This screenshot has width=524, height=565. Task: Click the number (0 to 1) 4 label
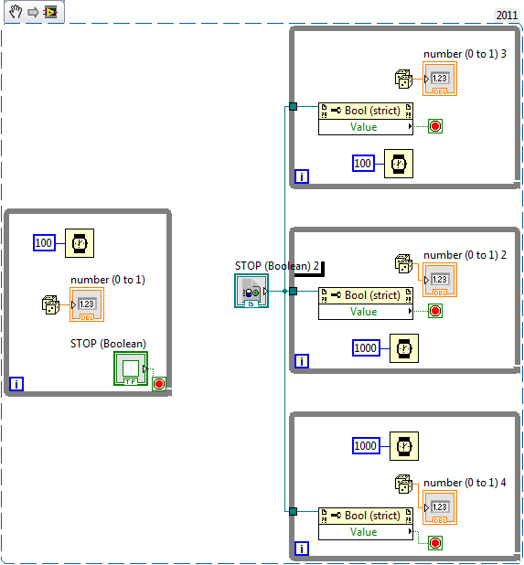[465, 483]
